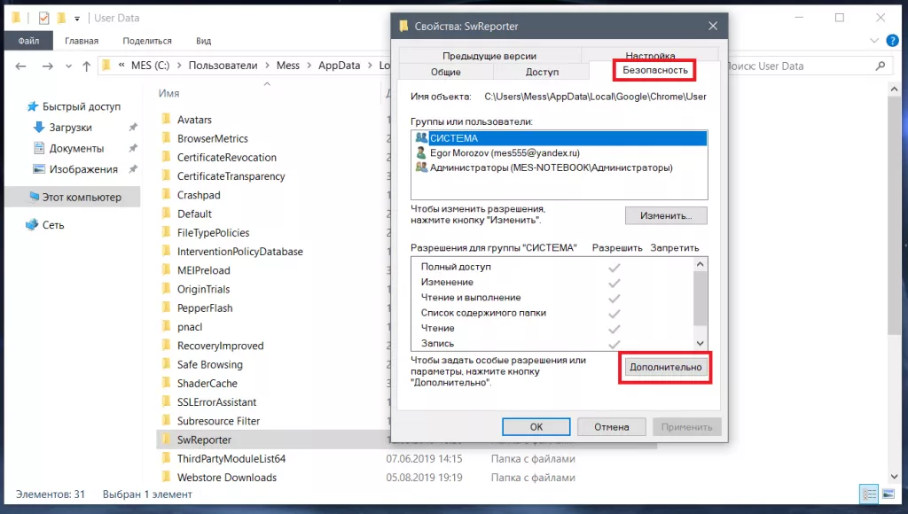Go forward with the Forward arrow
The image size is (908, 514).
[x=48, y=66]
